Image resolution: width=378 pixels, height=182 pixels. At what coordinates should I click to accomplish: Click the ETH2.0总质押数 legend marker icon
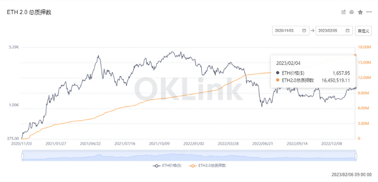point(193,166)
